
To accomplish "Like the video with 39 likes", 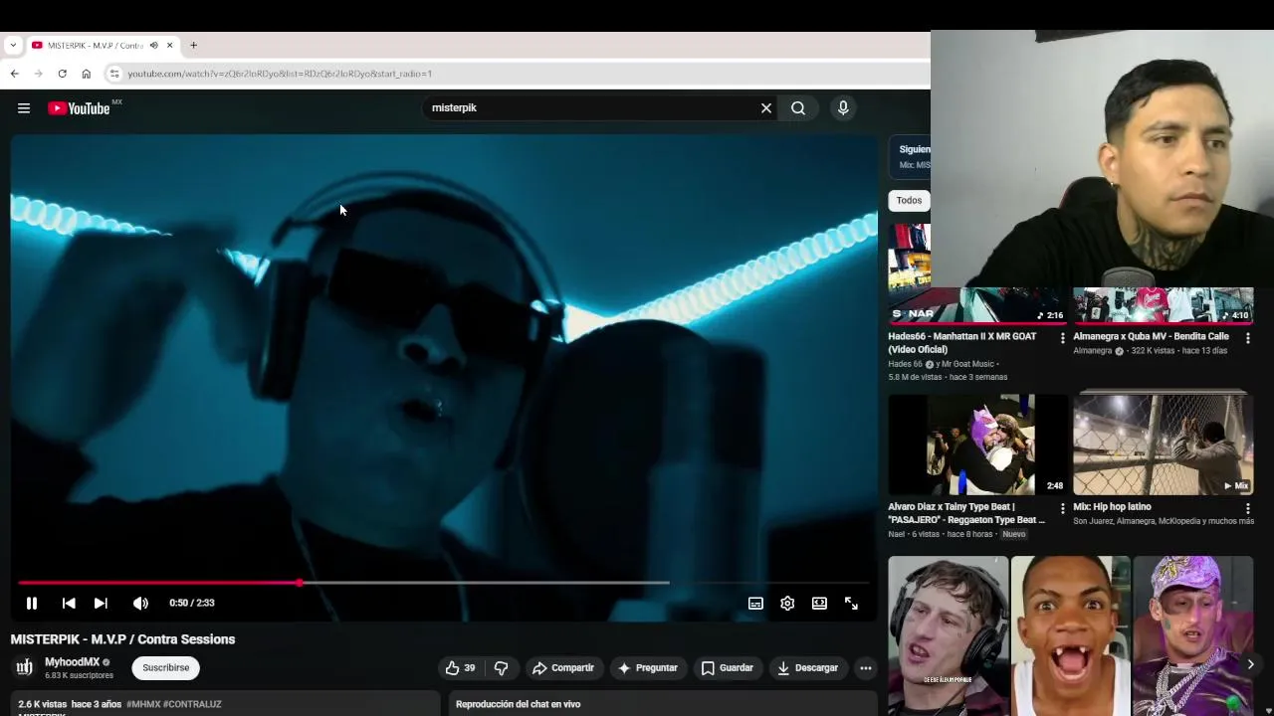I will point(460,668).
